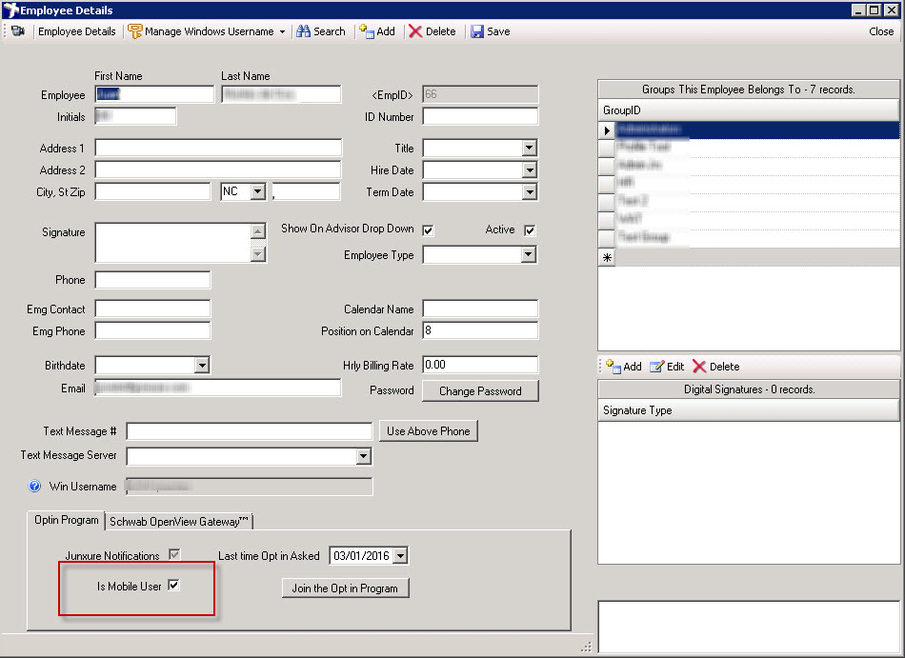Expand the Manage Windows Username dropdown arrow

[x=282, y=31]
